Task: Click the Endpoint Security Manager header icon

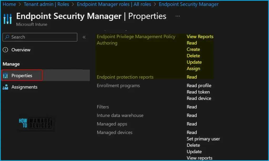Action: [8, 19]
